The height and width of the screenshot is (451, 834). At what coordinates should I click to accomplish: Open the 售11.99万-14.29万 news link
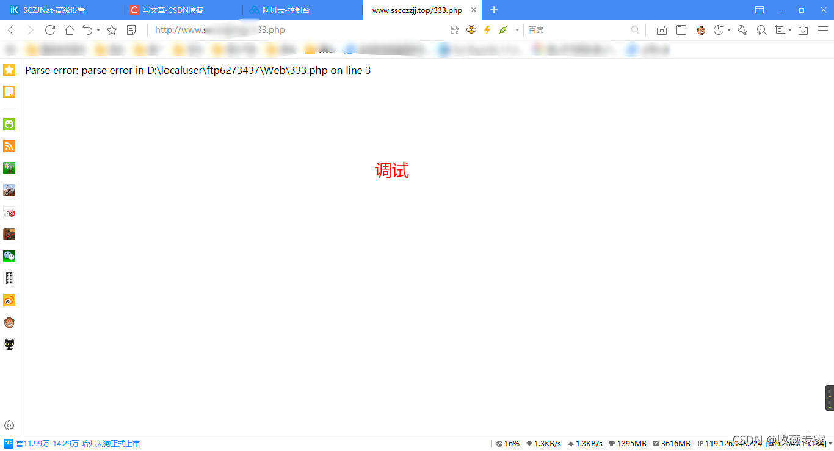[78, 444]
